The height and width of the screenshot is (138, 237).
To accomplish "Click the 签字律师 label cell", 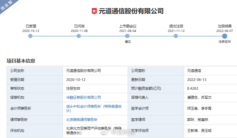I will point(156,120).
